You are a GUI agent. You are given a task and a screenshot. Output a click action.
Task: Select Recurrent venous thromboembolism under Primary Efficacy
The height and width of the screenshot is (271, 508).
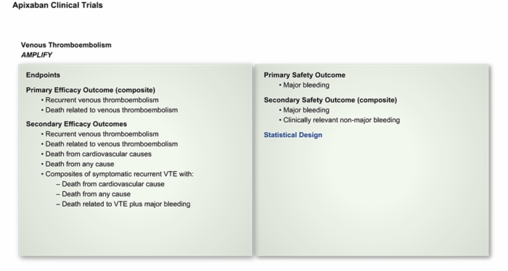point(102,100)
